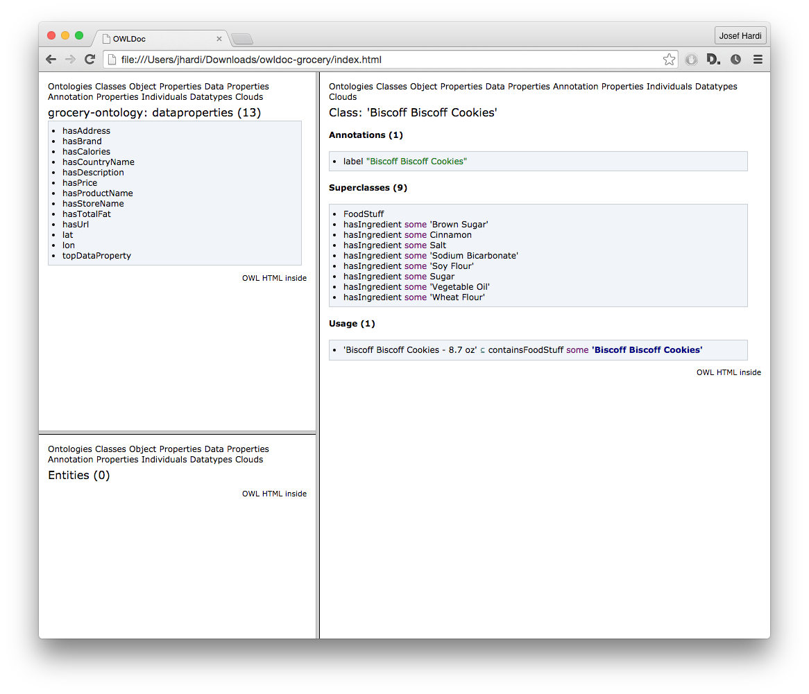Open Data Properties in the top-left frame
This screenshot has height=694, width=809.
click(x=237, y=87)
